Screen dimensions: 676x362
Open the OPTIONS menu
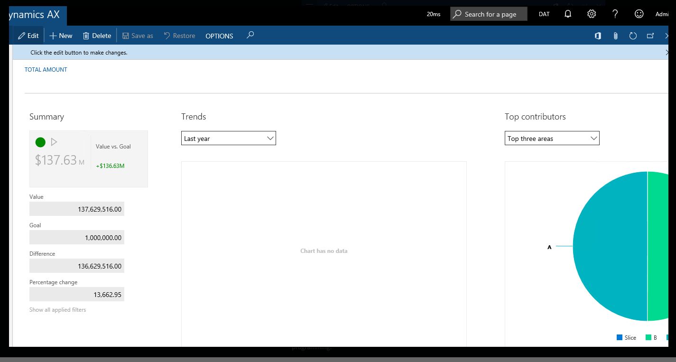219,36
